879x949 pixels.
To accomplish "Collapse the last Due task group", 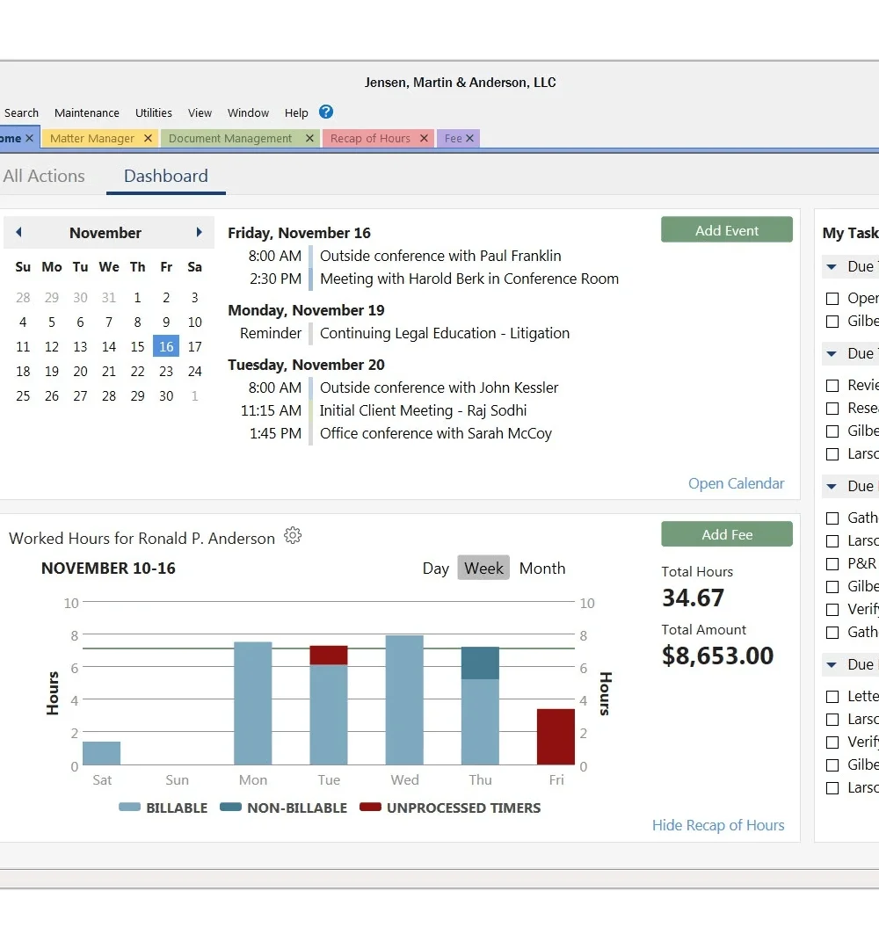I will (832, 665).
